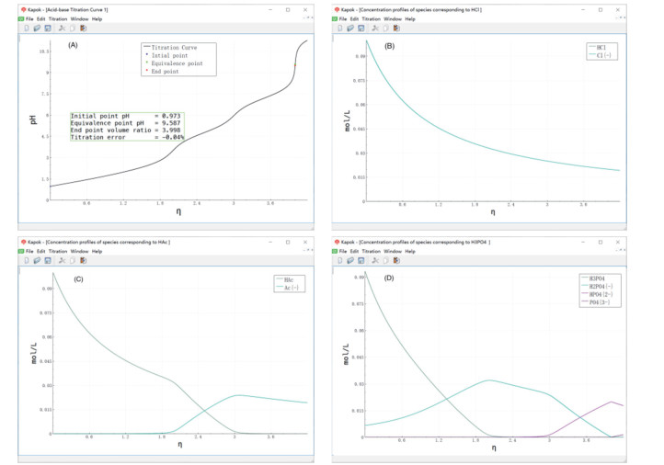664x465 pixels.
Task: Click Save icon in H3PO4 profiles window toolbar
Action: click(361, 260)
